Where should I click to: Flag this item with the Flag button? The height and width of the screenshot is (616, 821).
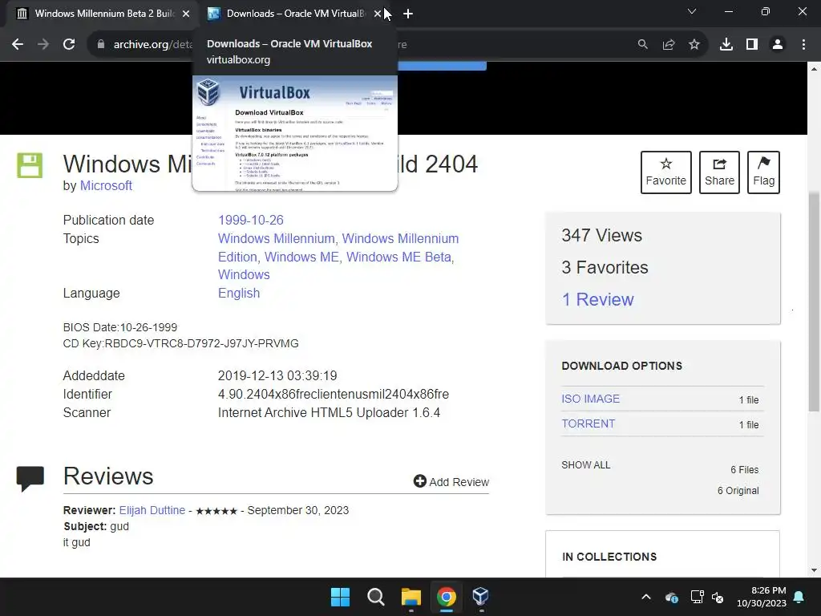coord(763,172)
